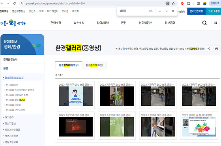Collapse 탄소중립 생활 실천 sidebar item
The width and height of the screenshot is (221, 146).
14,78
